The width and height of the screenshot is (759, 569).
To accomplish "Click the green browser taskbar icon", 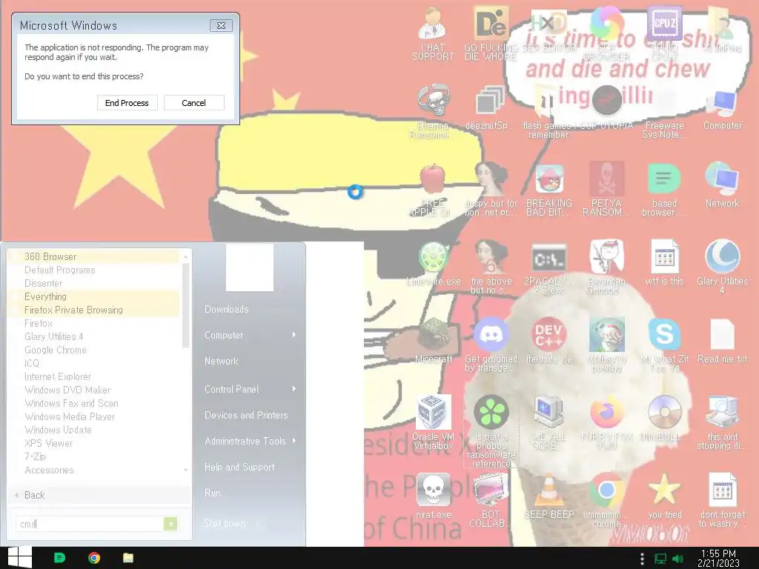I will pyautogui.click(x=59, y=558).
